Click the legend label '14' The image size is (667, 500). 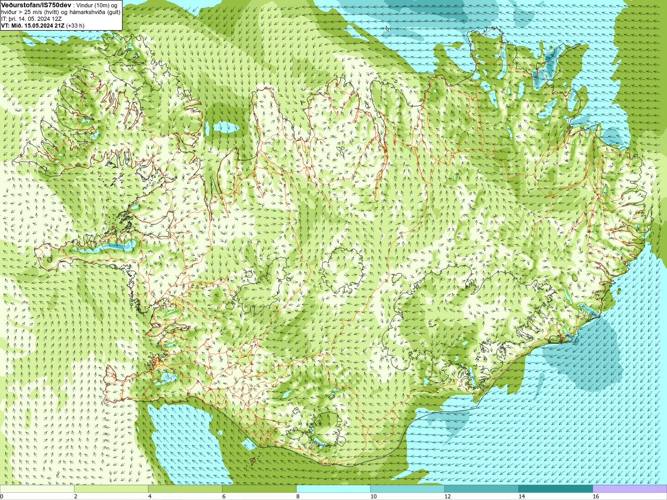click(522, 496)
